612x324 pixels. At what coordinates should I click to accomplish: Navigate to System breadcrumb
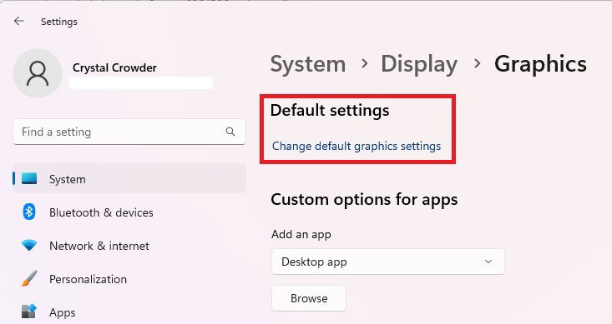point(308,64)
